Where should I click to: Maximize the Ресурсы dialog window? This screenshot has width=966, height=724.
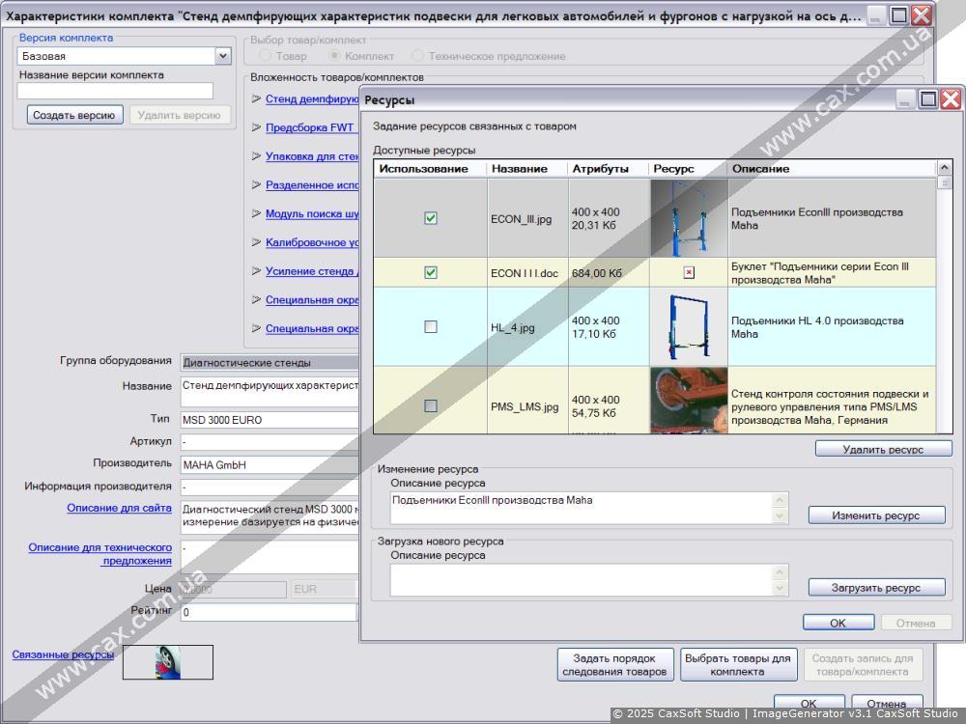(927, 99)
